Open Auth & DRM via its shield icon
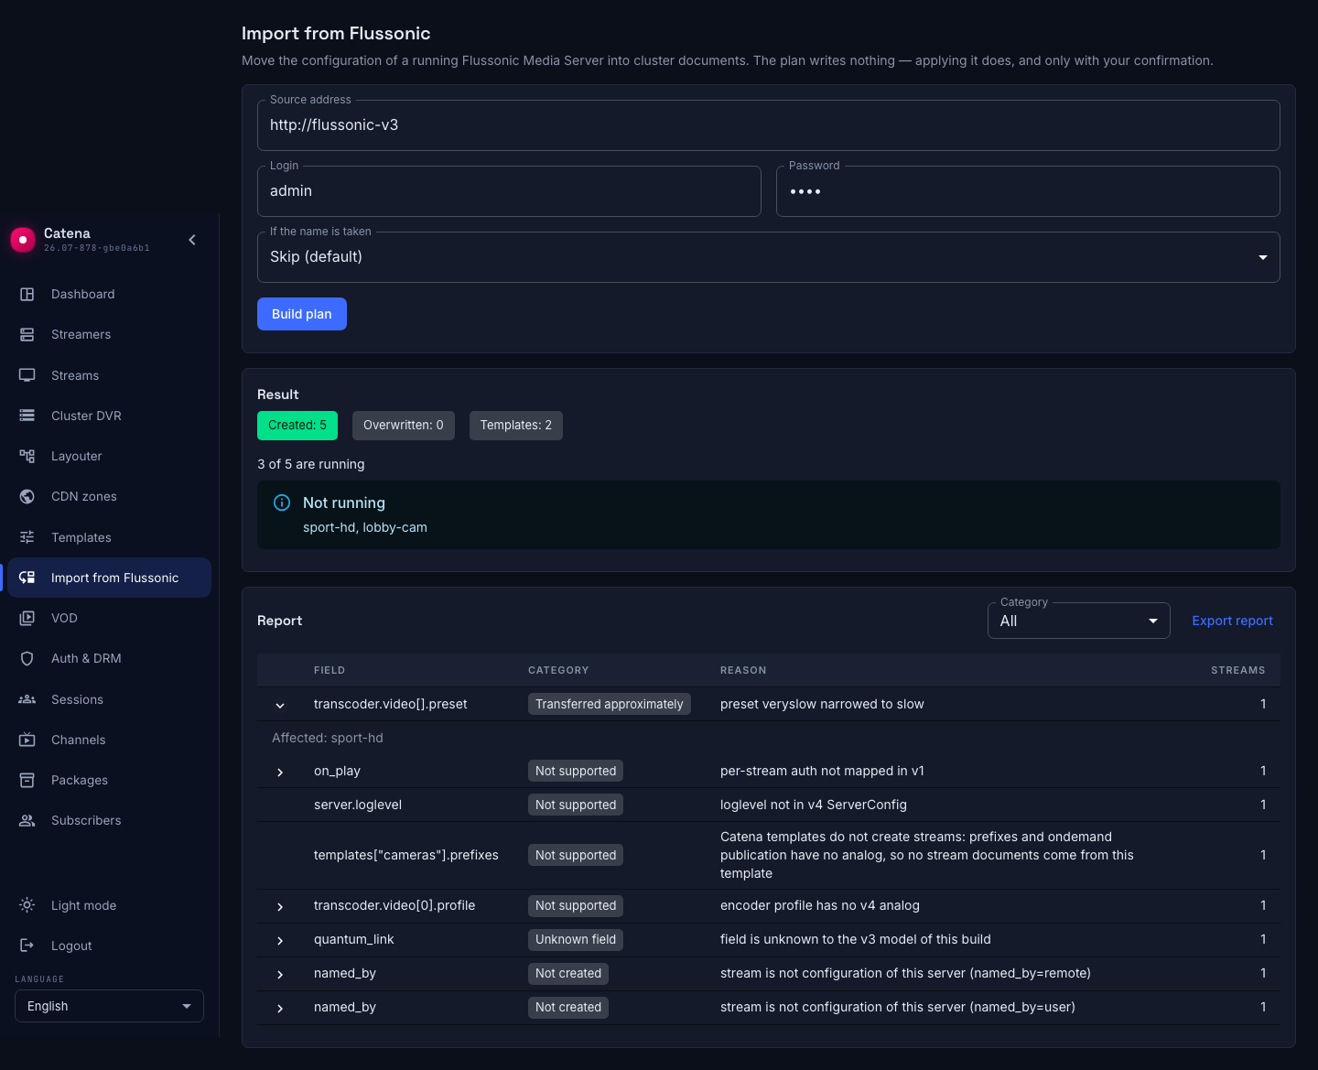 click(27, 658)
